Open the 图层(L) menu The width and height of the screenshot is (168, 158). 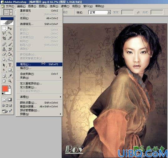tap(43, 6)
